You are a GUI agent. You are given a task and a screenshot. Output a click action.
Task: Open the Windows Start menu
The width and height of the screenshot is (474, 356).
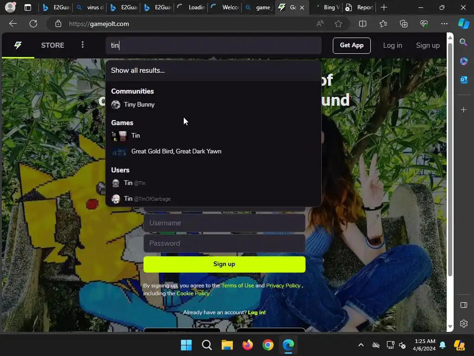(x=186, y=345)
